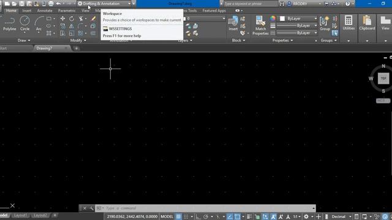Viewport: 392px width, 220px height.
Task: Click the command line close X button
Action: tap(85, 208)
